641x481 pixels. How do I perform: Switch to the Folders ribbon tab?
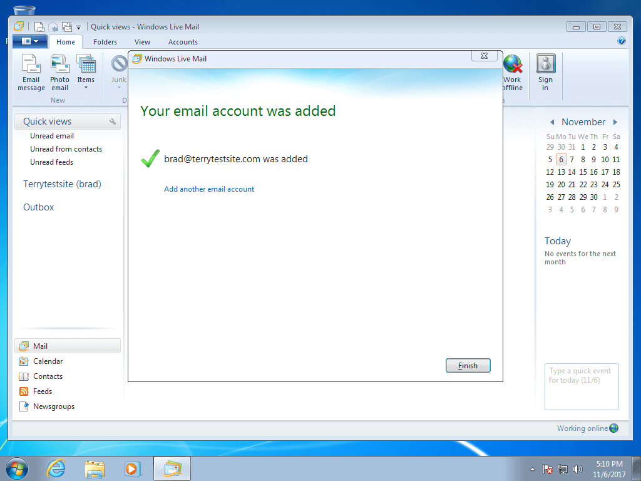tap(105, 42)
